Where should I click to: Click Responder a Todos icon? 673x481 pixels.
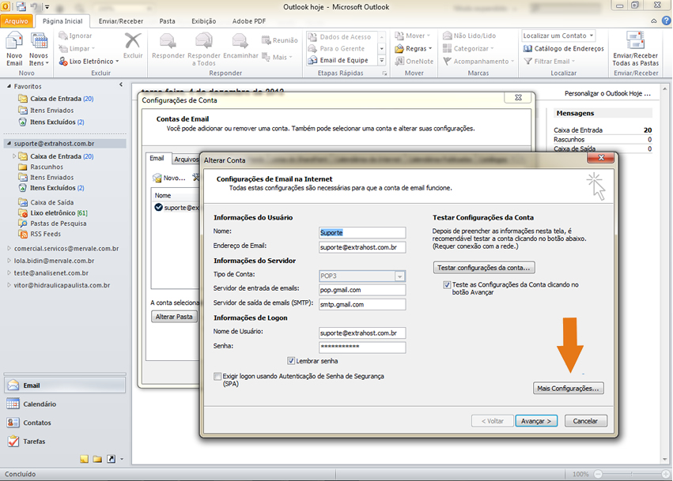click(204, 41)
